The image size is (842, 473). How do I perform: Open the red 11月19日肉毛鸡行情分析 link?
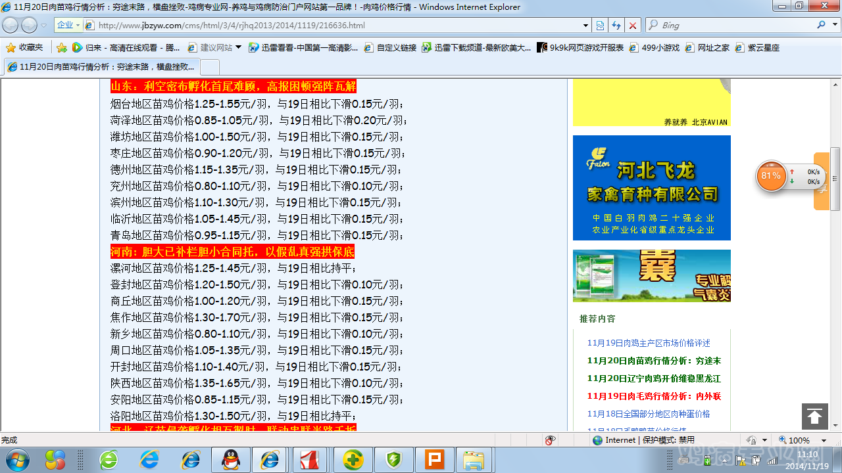pyautogui.click(x=654, y=396)
